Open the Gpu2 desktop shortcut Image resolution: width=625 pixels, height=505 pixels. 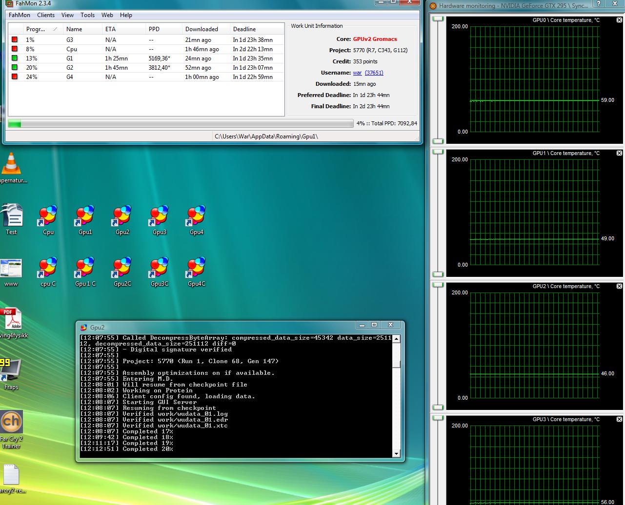[122, 220]
